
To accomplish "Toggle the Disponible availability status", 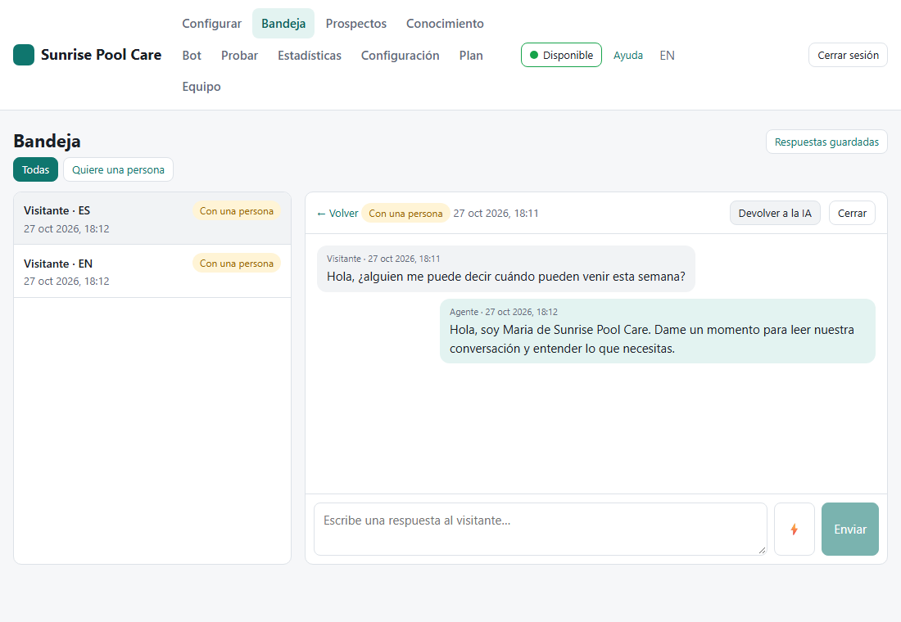I will pyautogui.click(x=561, y=55).
